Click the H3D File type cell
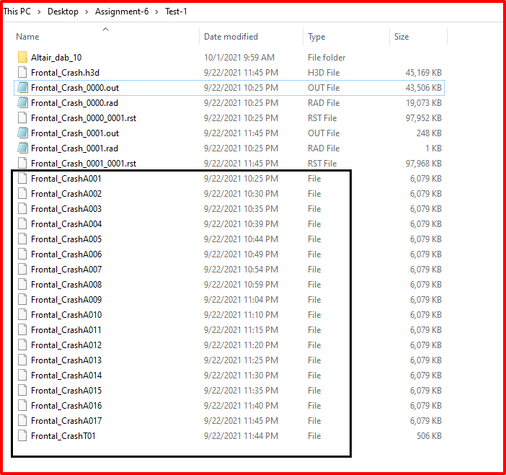The width and height of the screenshot is (506, 475). (x=324, y=73)
